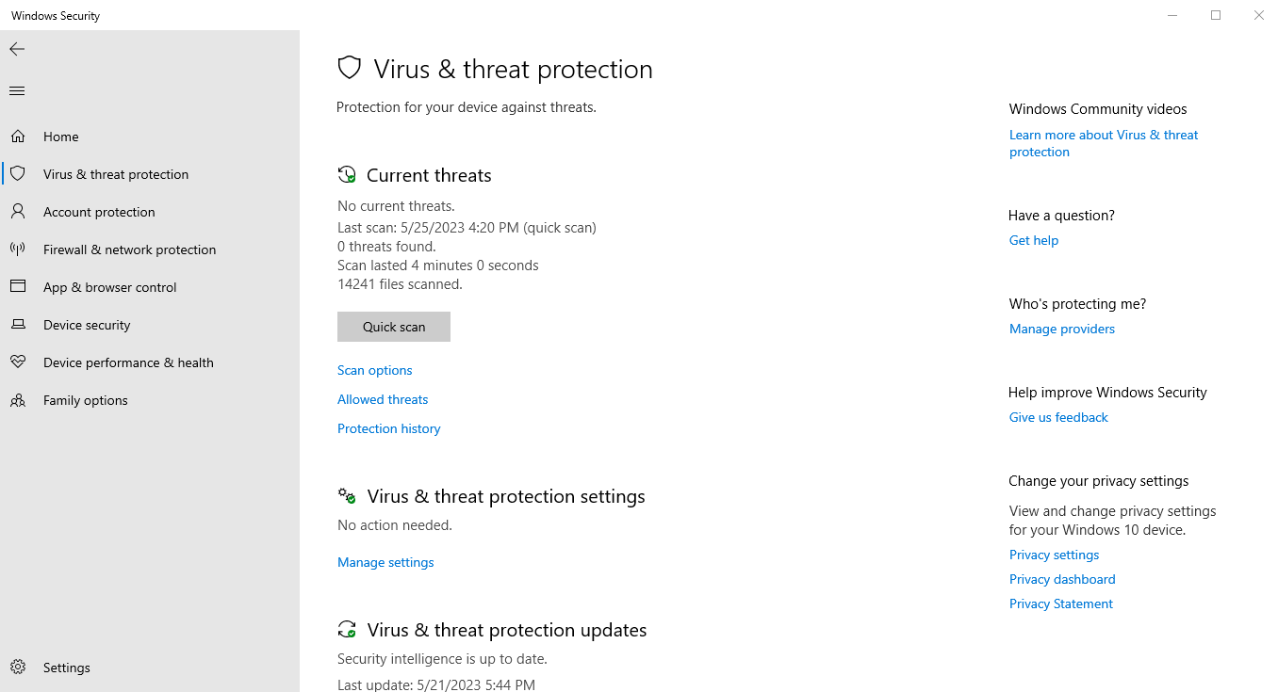Click the Get help link
The width and height of the screenshot is (1278, 692).
1034,240
